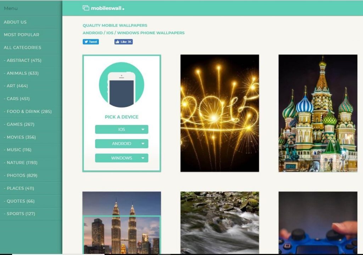Open the Food & Drink (285) category
Image resolution: width=363 pixels, height=255 pixels.
[31, 112]
